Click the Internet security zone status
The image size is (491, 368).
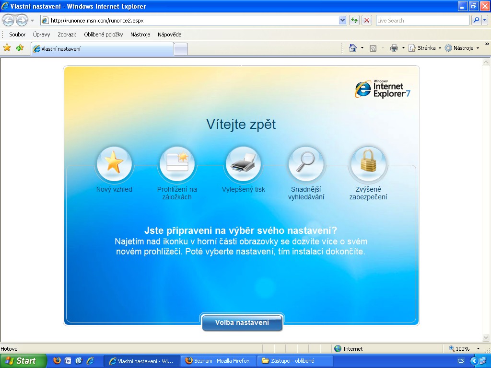348,349
